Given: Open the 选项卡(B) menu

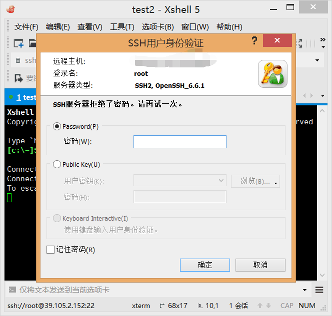Looking at the screenshot, I should coord(157,27).
